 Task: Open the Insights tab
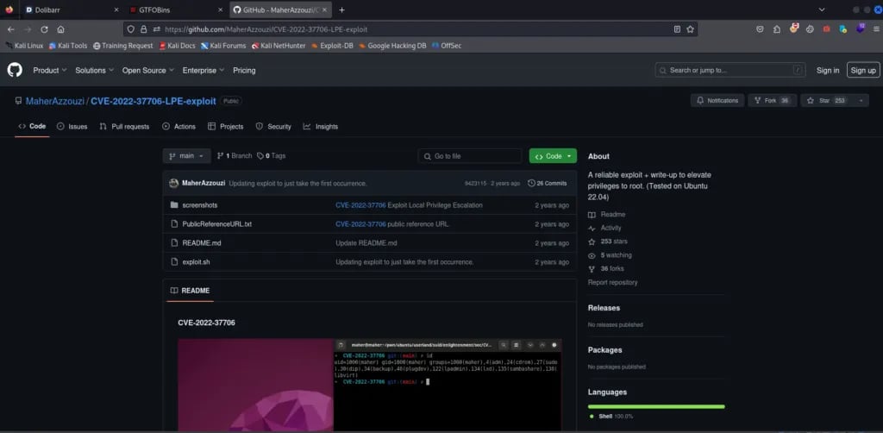click(321, 127)
